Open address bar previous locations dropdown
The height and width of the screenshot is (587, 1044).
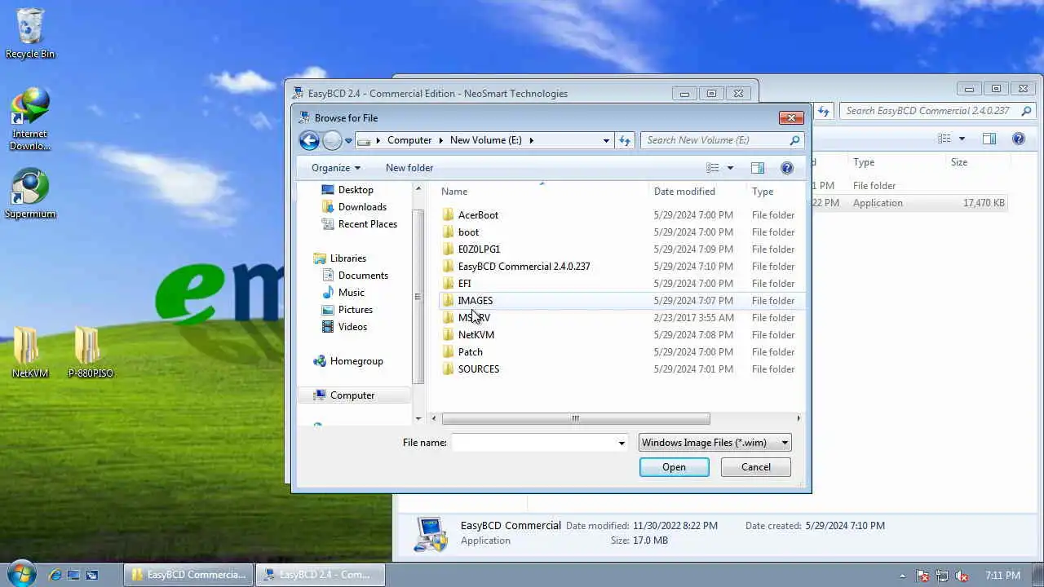pyautogui.click(x=606, y=140)
